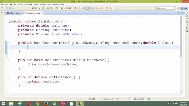The width and height of the screenshot is (189, 106).
Task: Open the Run configurations dropdown arrow
Action: click(59, 8)
